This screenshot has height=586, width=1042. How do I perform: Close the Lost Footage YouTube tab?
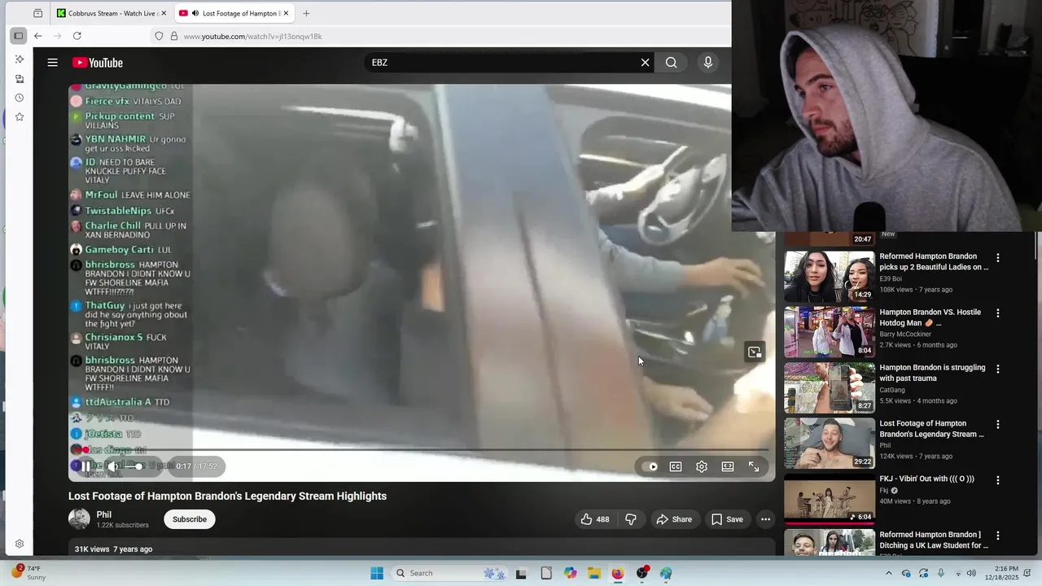click(286, 13)
